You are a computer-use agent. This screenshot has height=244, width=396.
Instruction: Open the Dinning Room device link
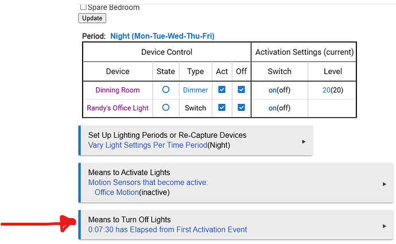click(118, 90)
